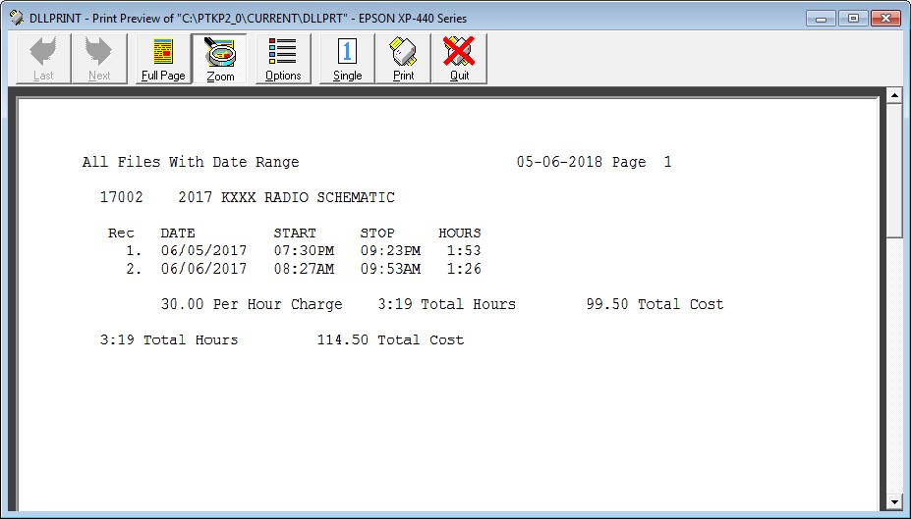Click the 'HOURS' column header
911x519 pixels.
point(460,234)
